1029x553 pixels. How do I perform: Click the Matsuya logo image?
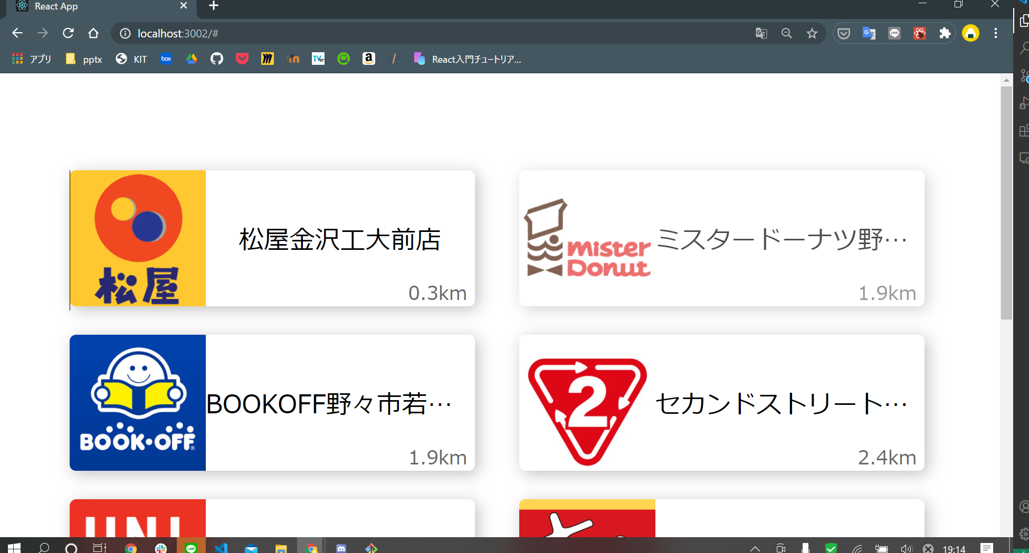[138, 238]
